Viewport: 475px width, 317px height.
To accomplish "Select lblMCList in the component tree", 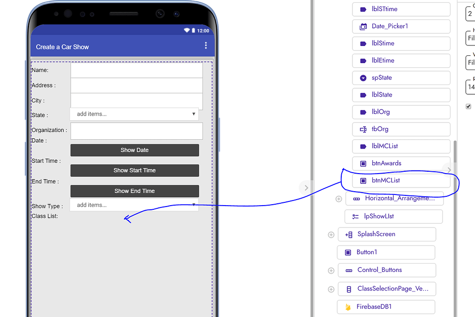I will pyautogui.click(x=401, y=146).
